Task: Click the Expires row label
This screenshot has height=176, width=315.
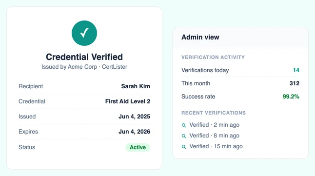Action: [x=28, y=132]
